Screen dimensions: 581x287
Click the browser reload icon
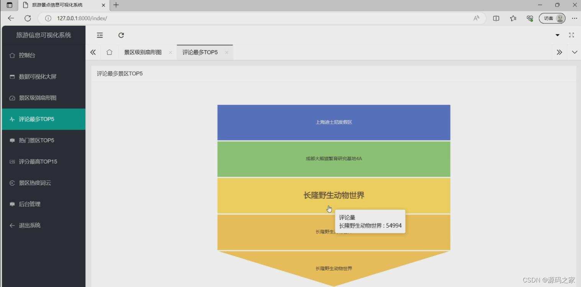click(28, 18)
